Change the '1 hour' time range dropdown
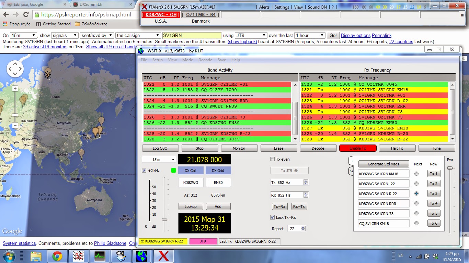This screenshot has height=263, width=469. pos(309,35)
